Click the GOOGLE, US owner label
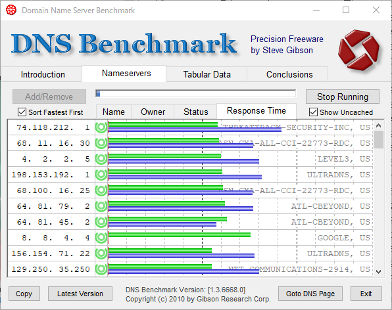 343,238
